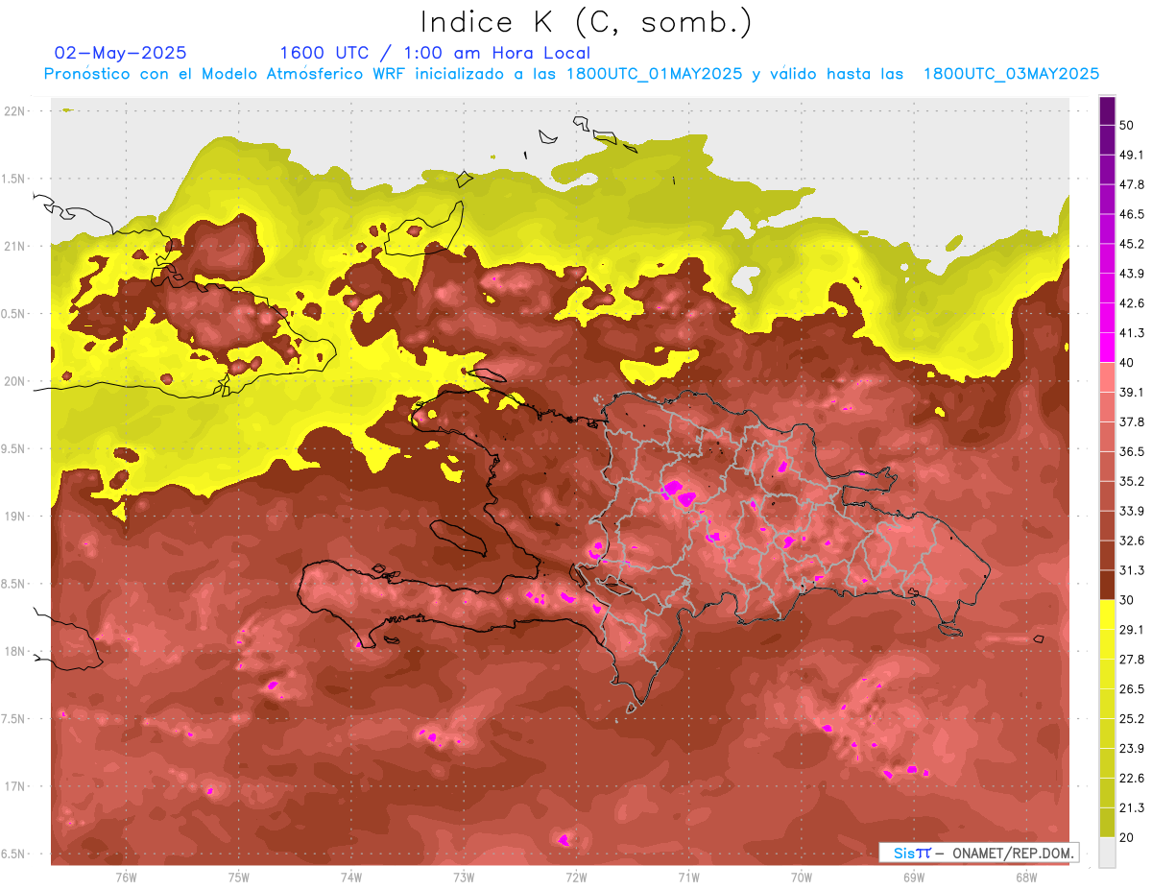Click the colorbar value 49.1
Image resolution: width=1152 pixels, height=890 pixels.
(x=1132, y=155)
